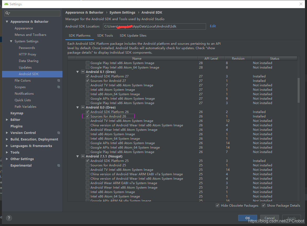Sort by the Status column header
307x226 pixels.
[275, 58]
